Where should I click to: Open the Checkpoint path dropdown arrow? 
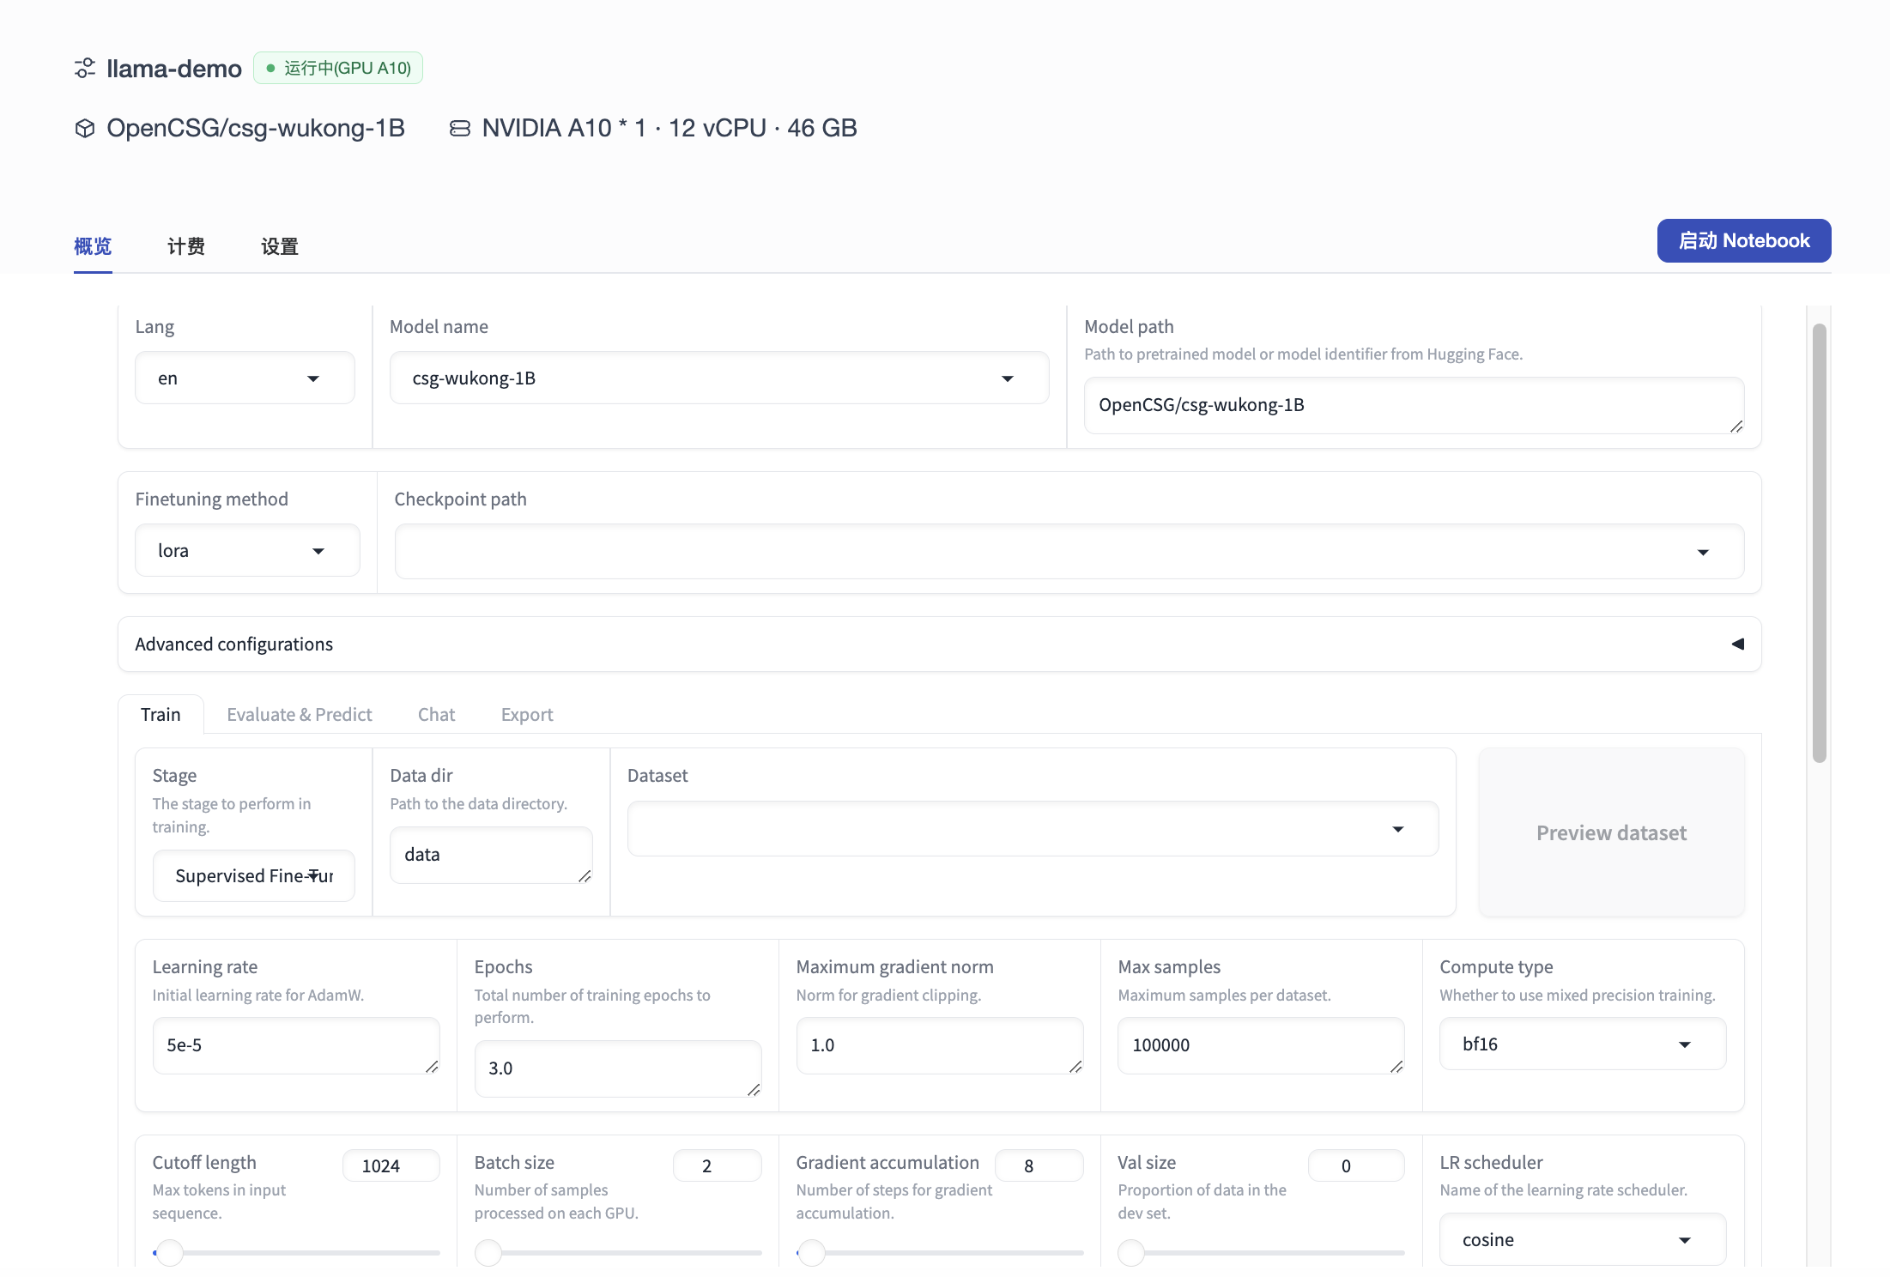[x=1703, y=552]
